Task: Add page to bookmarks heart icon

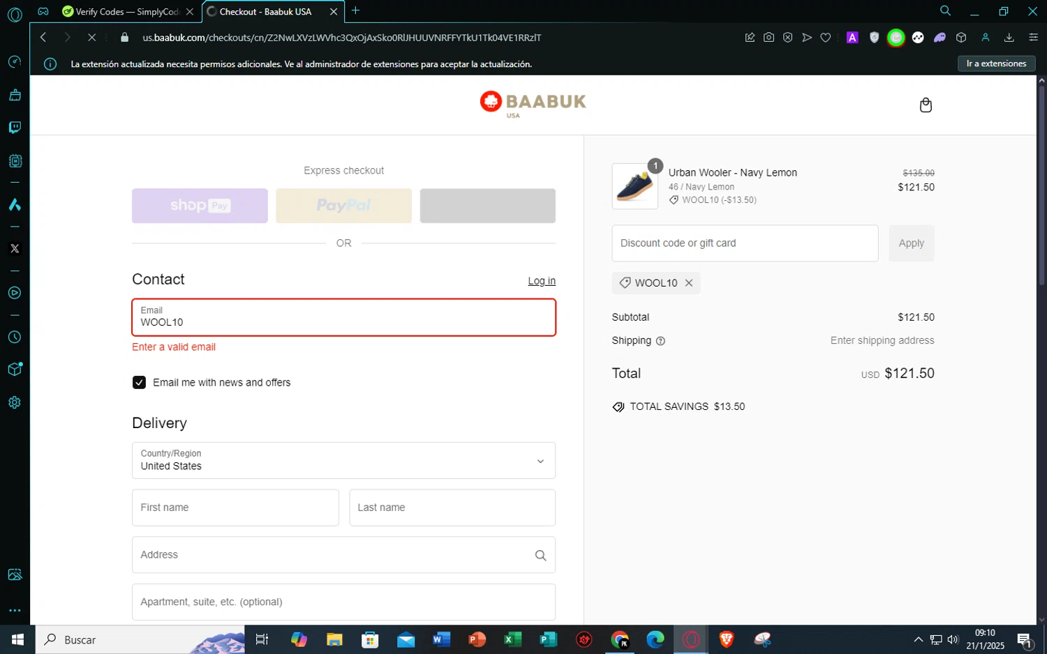Action: pos(826,38)
